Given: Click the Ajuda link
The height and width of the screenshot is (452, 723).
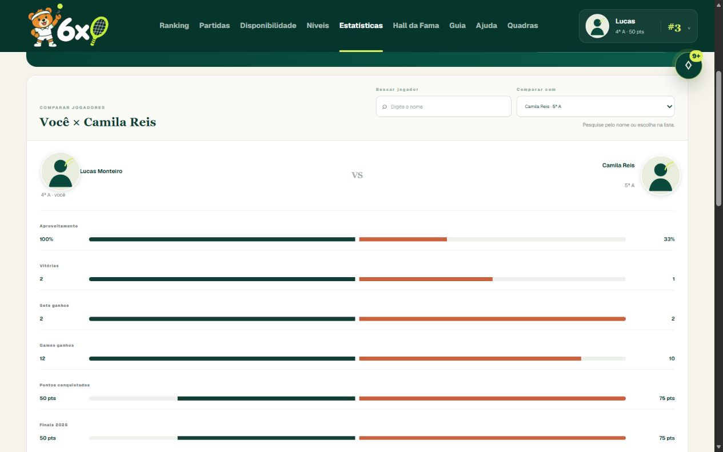Looking at the screenshot, I should pos(486,26).
